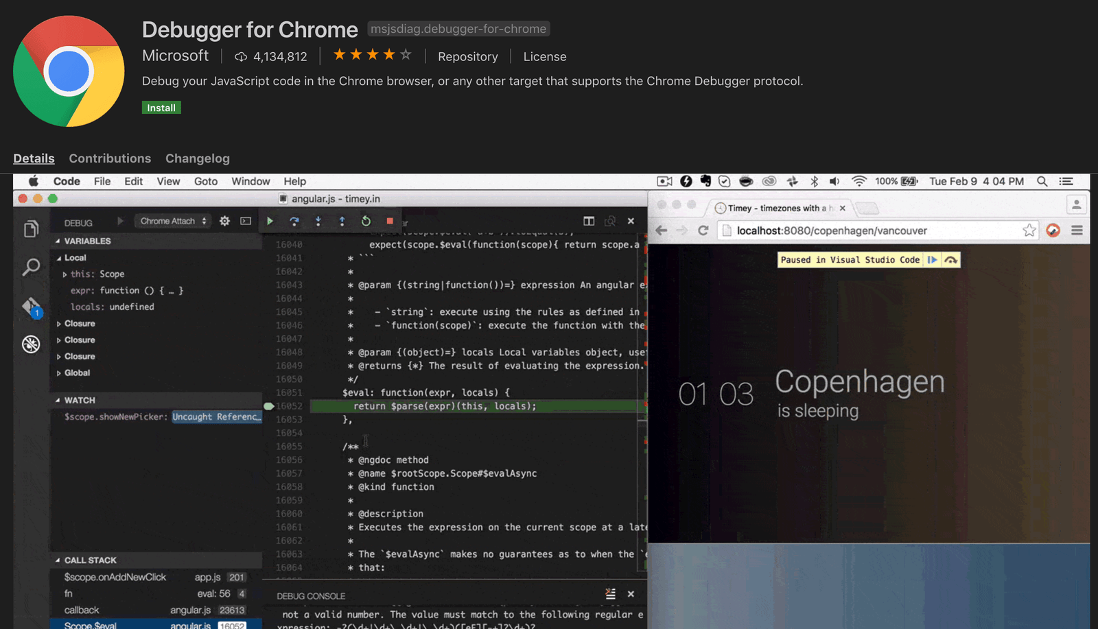
Task: Open the Apple menu
Action: pyautogui.click(x=33, y=181)
